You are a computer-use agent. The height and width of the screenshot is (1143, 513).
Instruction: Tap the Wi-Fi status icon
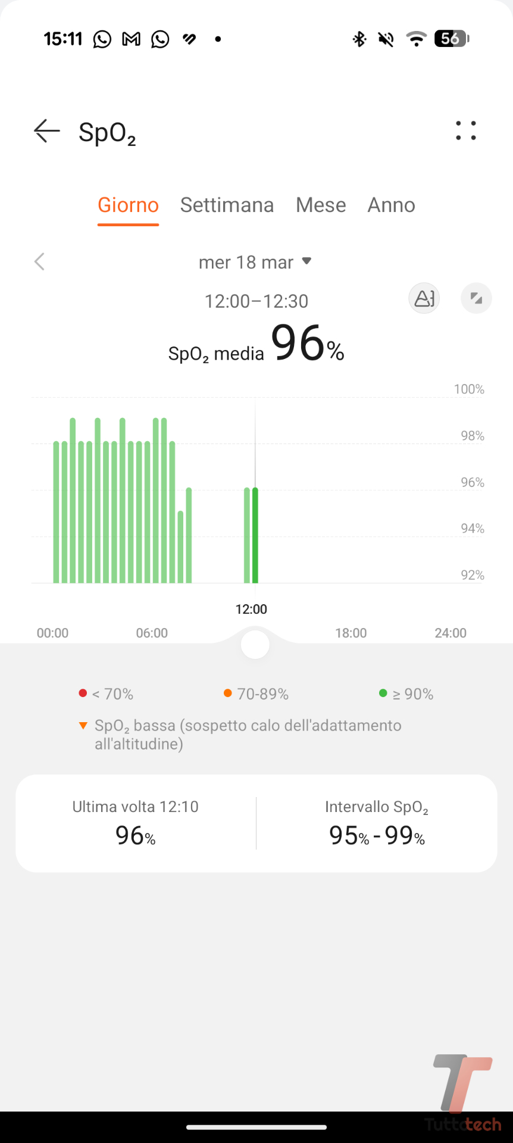(416, 39)
